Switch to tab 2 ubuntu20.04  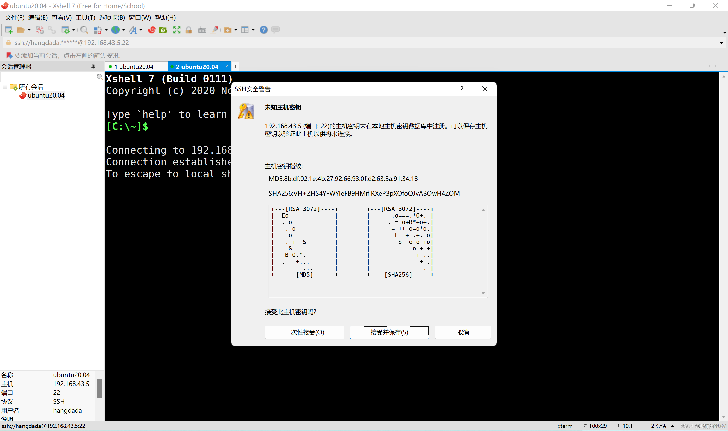pyautogui.click(x=198, y=67)
